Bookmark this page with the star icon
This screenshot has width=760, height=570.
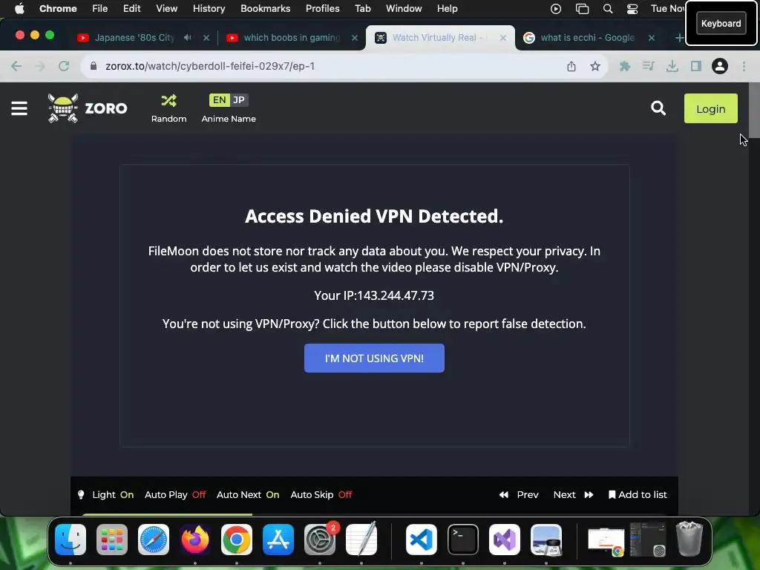(x=595, y=66)
